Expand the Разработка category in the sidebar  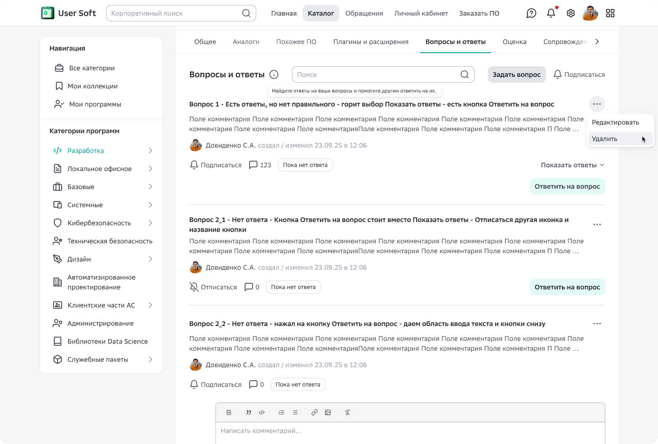151,150
